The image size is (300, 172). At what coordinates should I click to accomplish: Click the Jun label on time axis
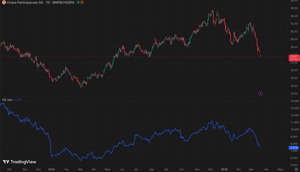[x=122, y=169]
